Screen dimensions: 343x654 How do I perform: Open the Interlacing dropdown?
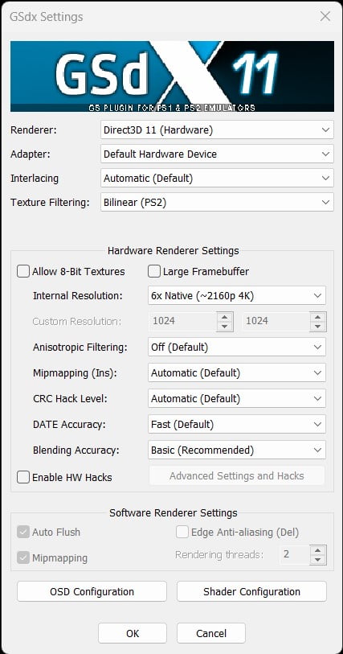pyautogui.click(x=217, y=178)
